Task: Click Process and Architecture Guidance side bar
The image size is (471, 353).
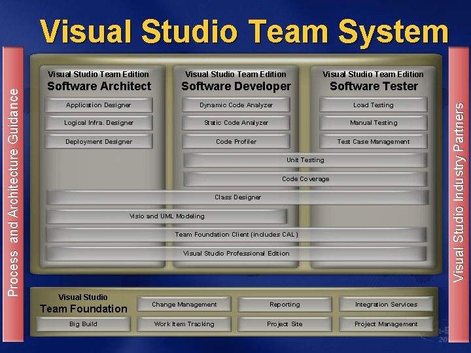Action: [x=13, y=194]
